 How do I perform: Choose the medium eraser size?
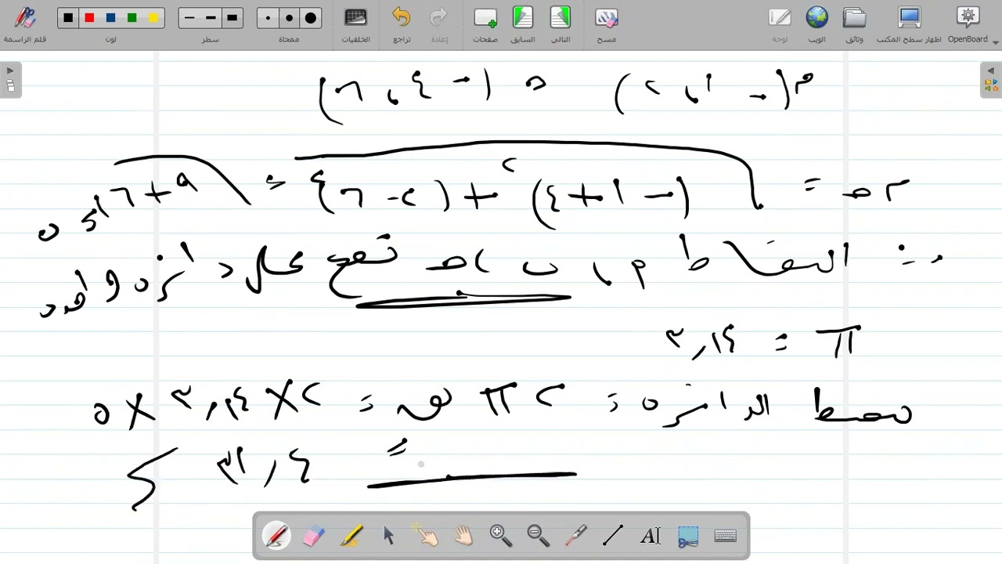click(289, 18)
